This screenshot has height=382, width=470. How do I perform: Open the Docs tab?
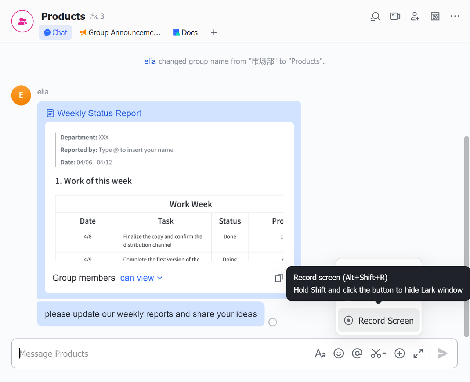(x=185, y=33)
